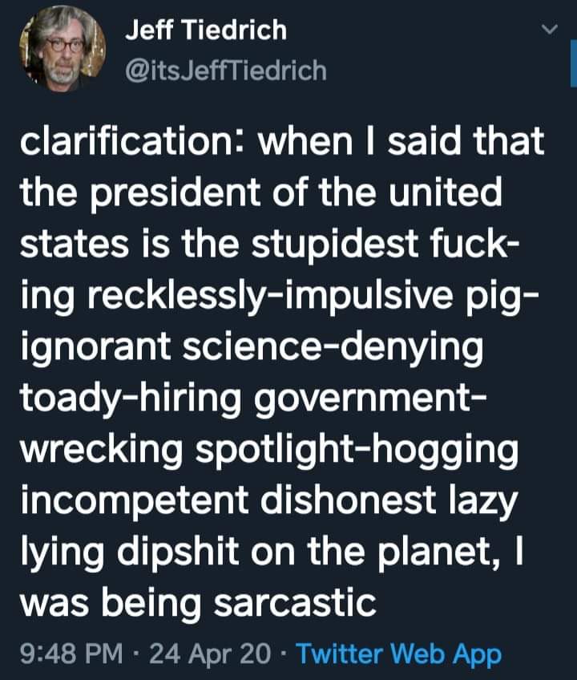Open the Twitter Web App source link
The height and width of the screenshot is (680, 577).
tap(398, 654)
